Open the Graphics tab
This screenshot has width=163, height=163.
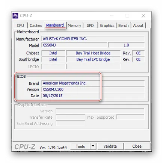point(107,26)
